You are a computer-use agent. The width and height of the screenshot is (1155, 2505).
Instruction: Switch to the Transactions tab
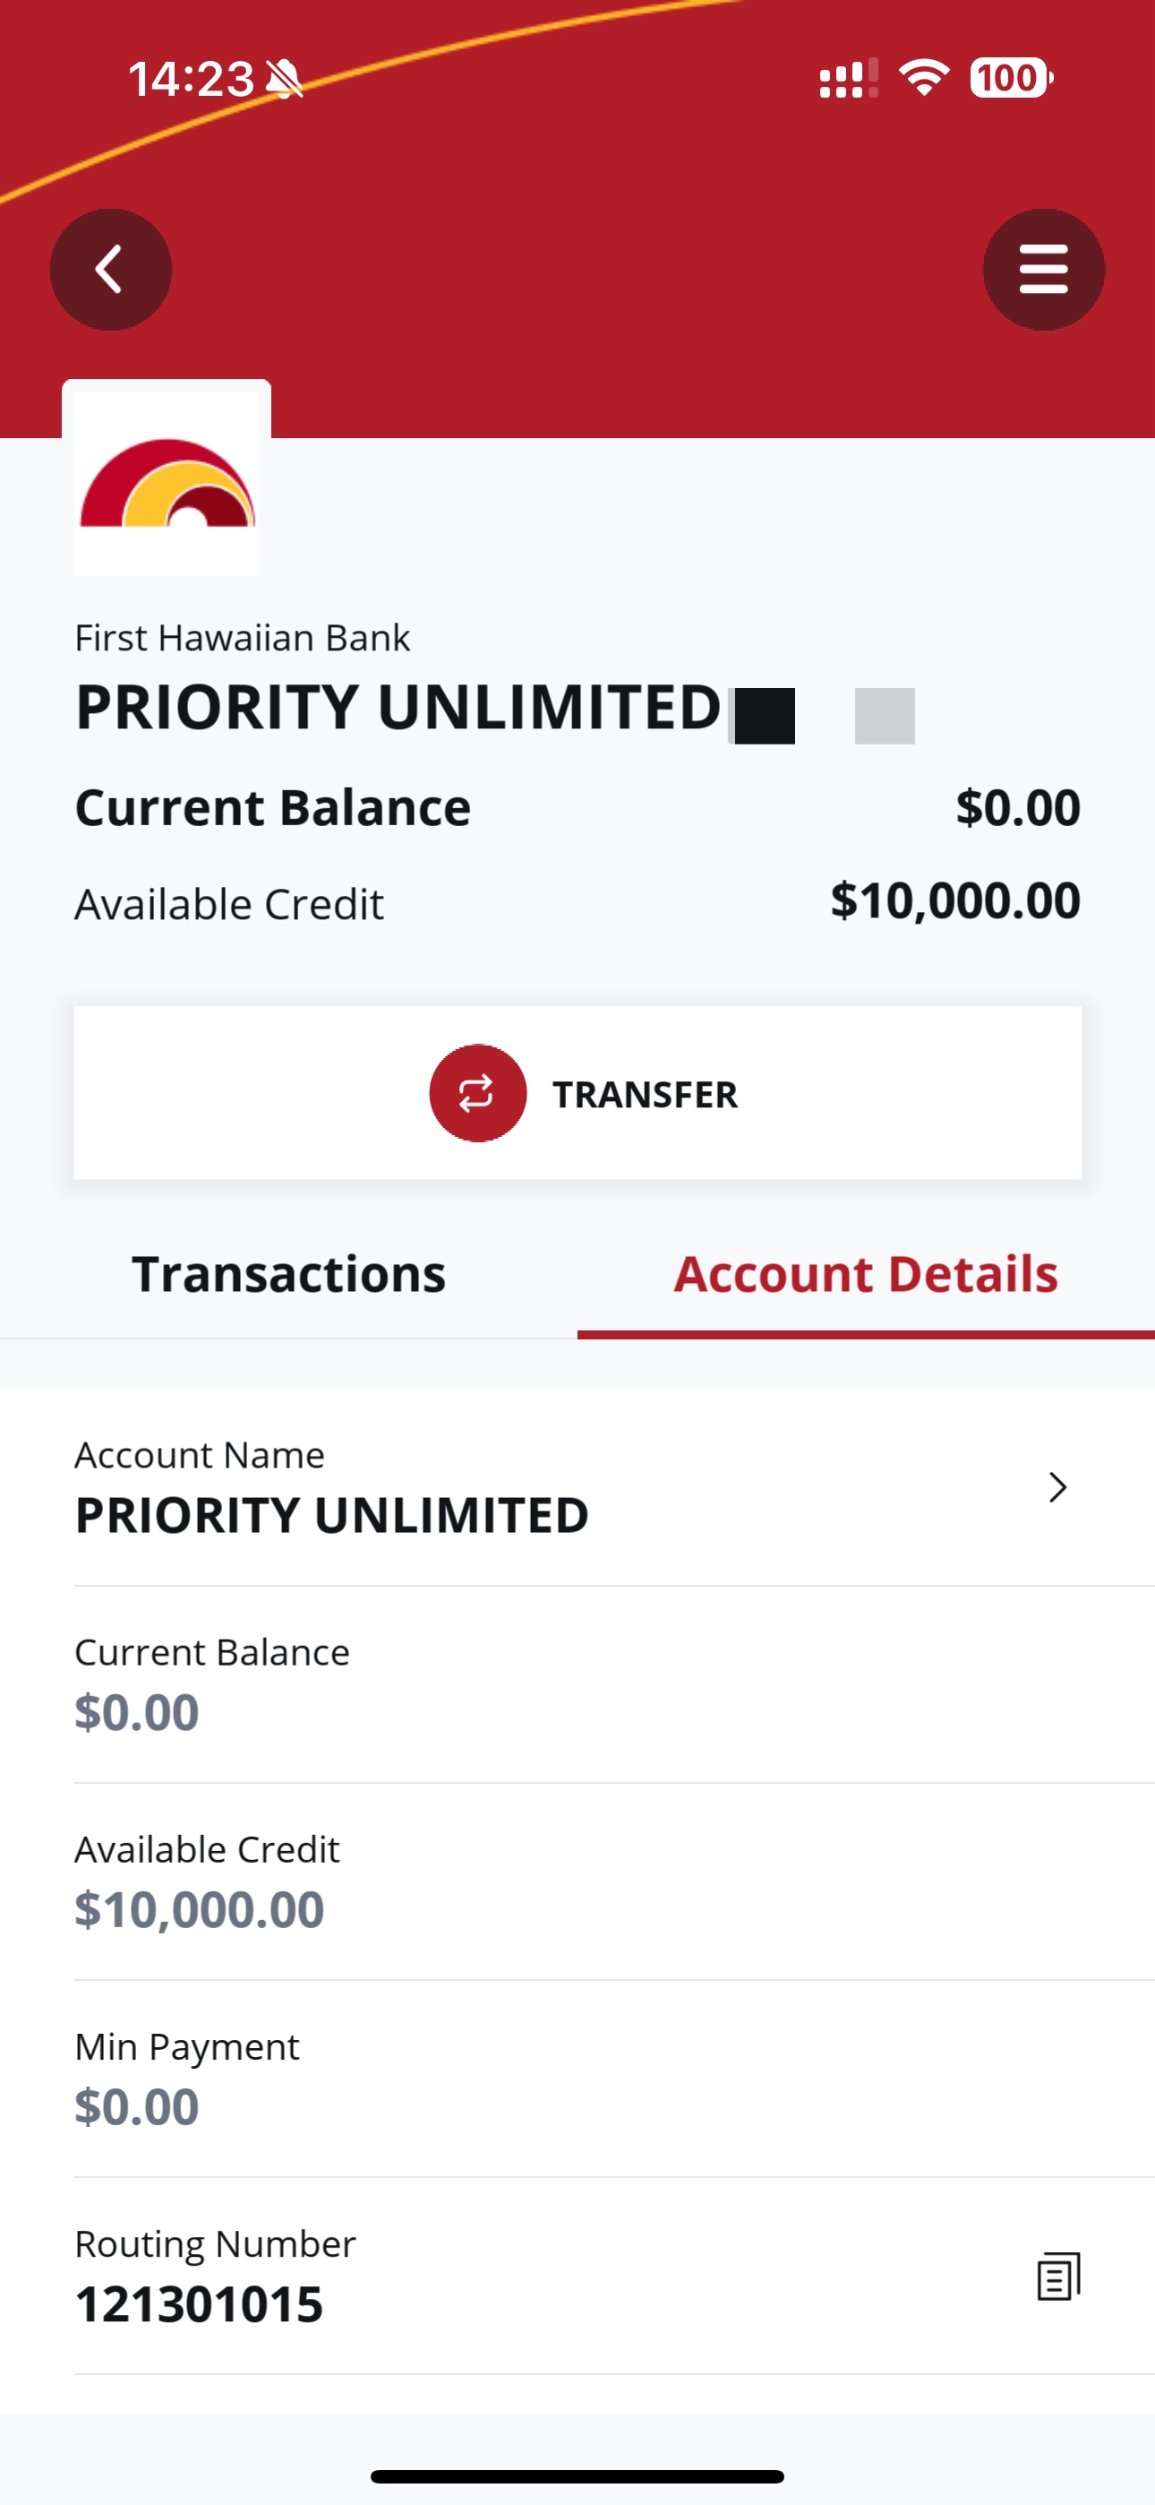[288, 1274]
